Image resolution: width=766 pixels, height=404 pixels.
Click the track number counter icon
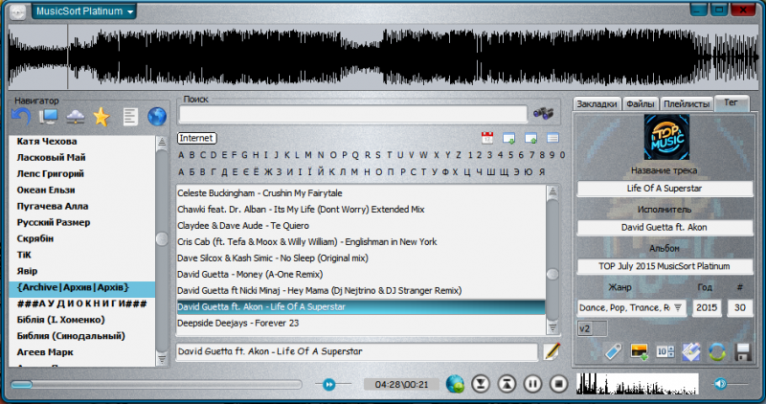coord(665,351)
